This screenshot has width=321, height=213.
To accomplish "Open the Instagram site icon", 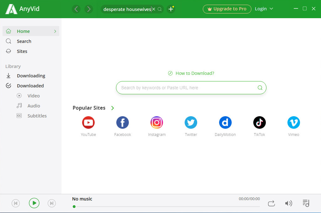I will 157,122.
